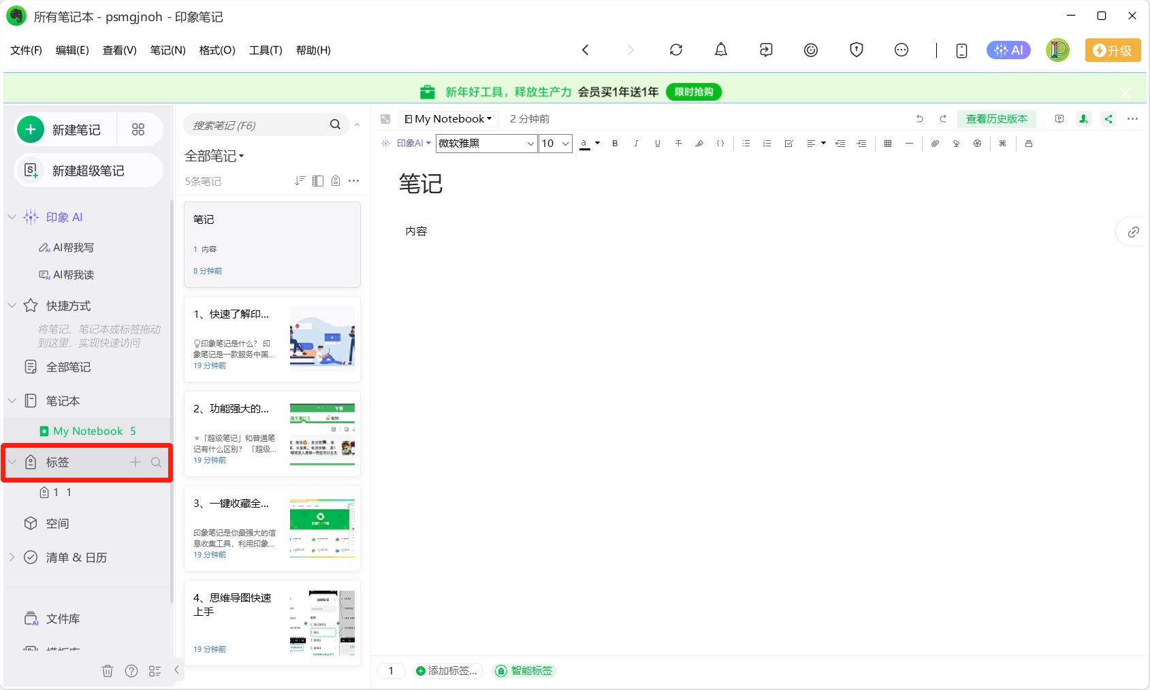1150x690 pixels.
Task: Collapse the 笔记本 tree section
Action: [12, 401]
